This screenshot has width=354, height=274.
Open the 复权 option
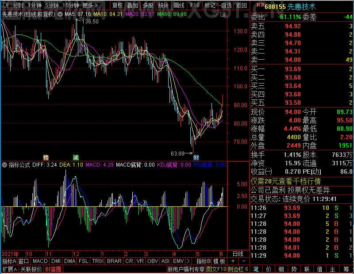[117, 5]
